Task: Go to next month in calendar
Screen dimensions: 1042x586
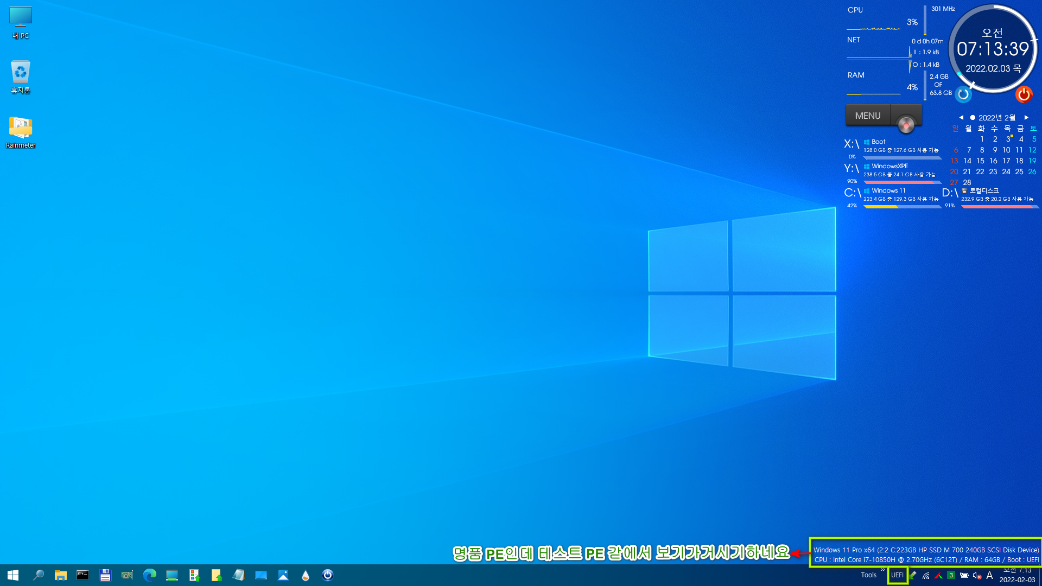Action: [x=1026, y=117]
